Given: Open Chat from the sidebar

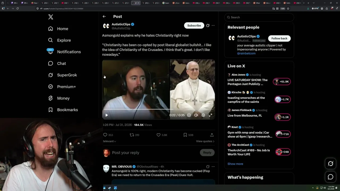Looking at the screenshot, I should click(x=57, y=63).
